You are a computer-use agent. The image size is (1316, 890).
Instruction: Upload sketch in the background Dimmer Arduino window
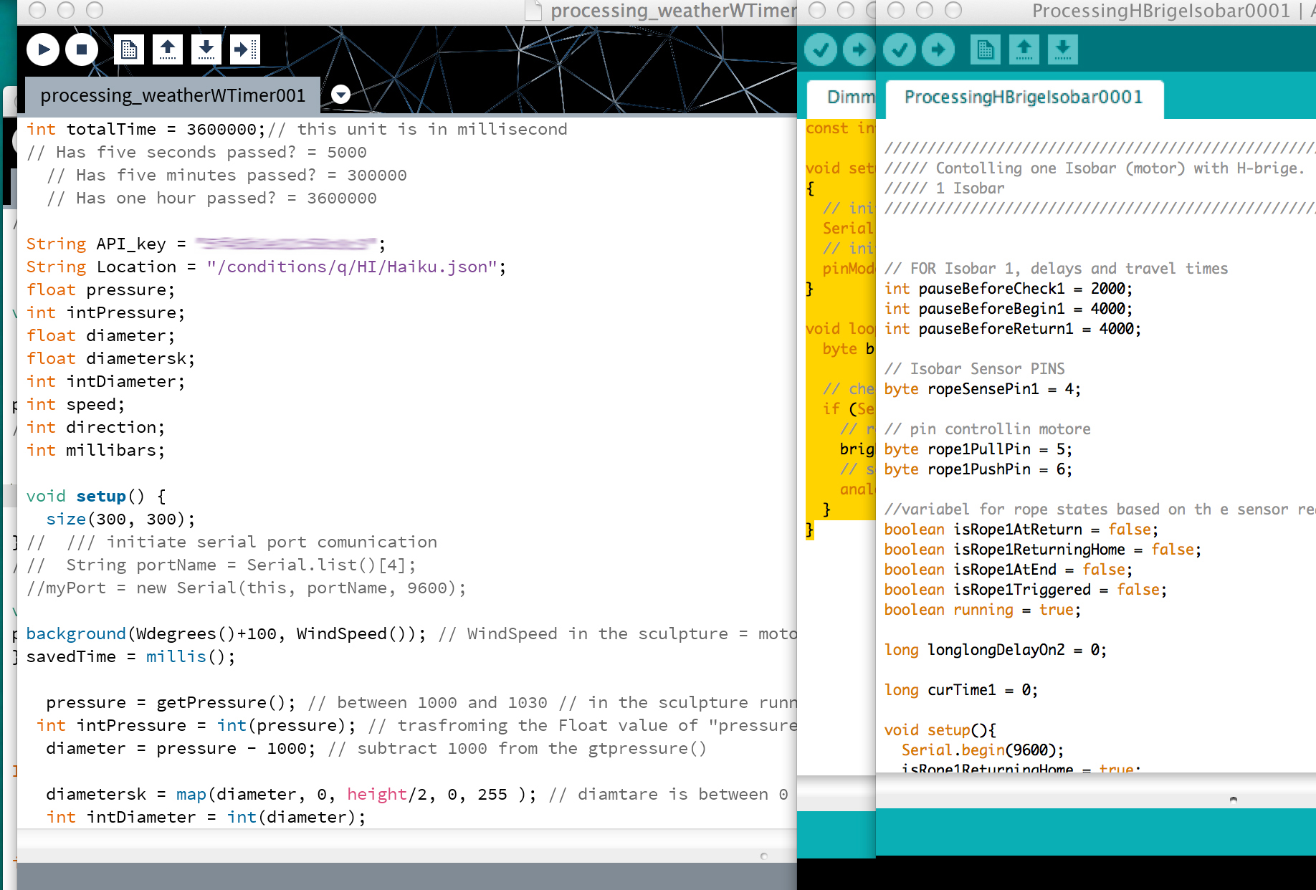coord(859,49)
